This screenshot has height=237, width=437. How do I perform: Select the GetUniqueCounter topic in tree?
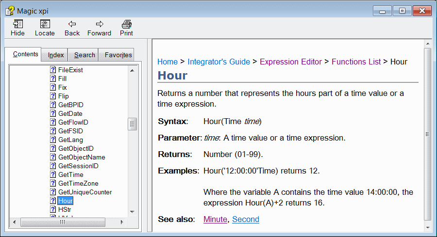coord(84,192)
